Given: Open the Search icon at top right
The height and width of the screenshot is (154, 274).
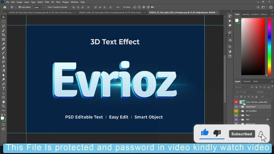Looking at the screenshot, I should pos(258,7).
